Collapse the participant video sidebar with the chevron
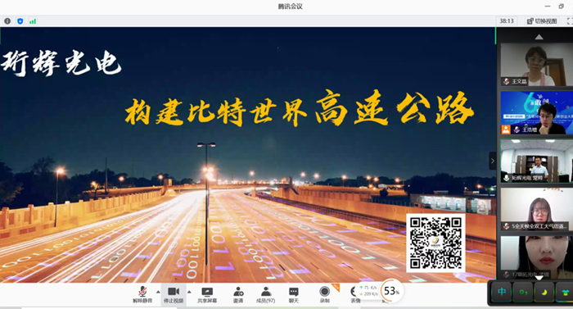 493,161
